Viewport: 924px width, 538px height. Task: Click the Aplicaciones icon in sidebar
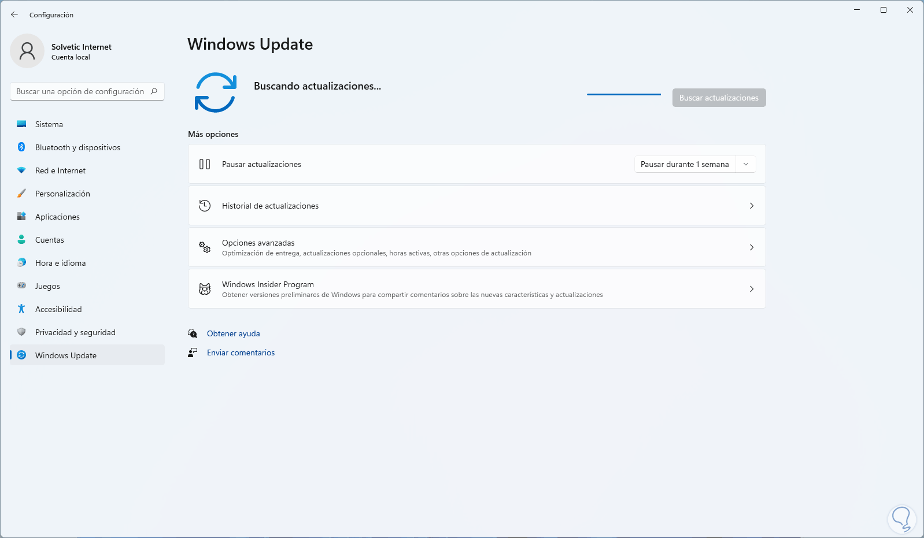click(x=21, y=217)
